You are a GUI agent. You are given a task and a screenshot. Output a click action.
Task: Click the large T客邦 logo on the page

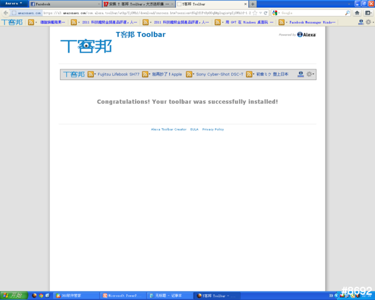click(x=86, y=46)
